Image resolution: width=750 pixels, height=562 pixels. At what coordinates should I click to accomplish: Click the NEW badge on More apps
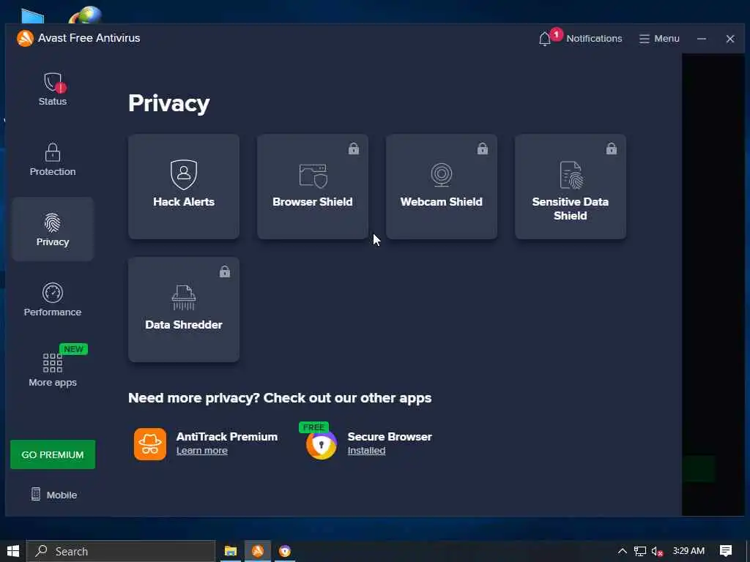(73, 349)
